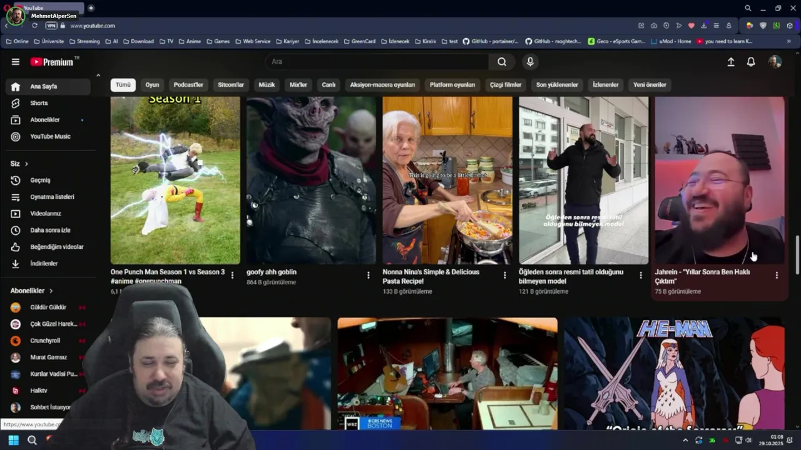801x450 pixels.
Task: Open options for Jahrein short
Action: pyautogui.click(x=777, y=275)
